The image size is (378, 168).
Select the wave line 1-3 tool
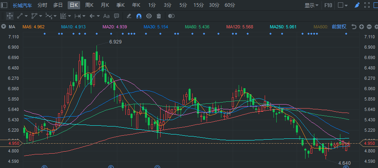[x=49, y=16]
